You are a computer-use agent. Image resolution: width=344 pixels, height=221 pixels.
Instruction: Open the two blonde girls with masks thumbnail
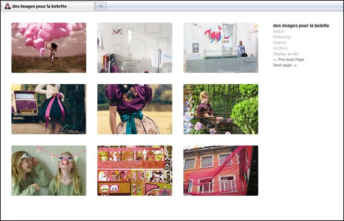pyautogui.click(x=49, y=170)
